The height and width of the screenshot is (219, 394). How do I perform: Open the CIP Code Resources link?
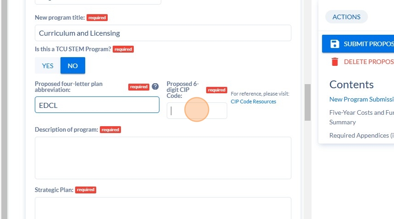[253, 101]
